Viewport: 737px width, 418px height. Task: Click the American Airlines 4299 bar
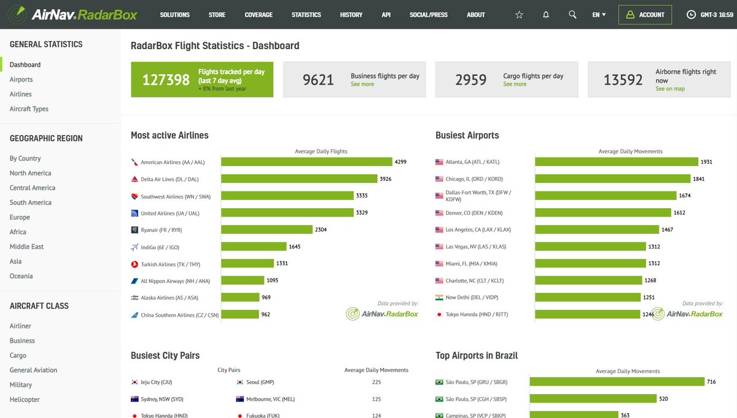[306, 162]
